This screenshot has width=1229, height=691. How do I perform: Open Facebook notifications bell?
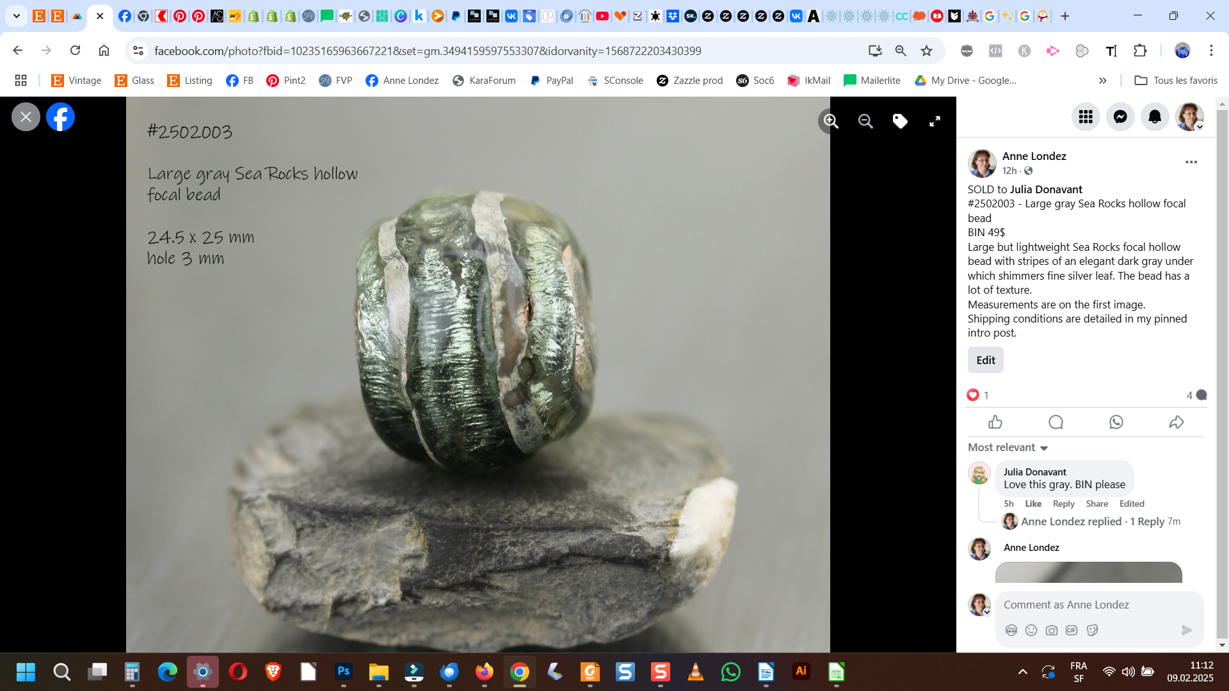(1155, 116)
